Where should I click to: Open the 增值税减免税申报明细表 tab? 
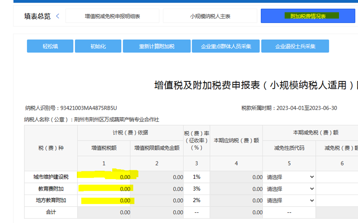coord(112,16)
